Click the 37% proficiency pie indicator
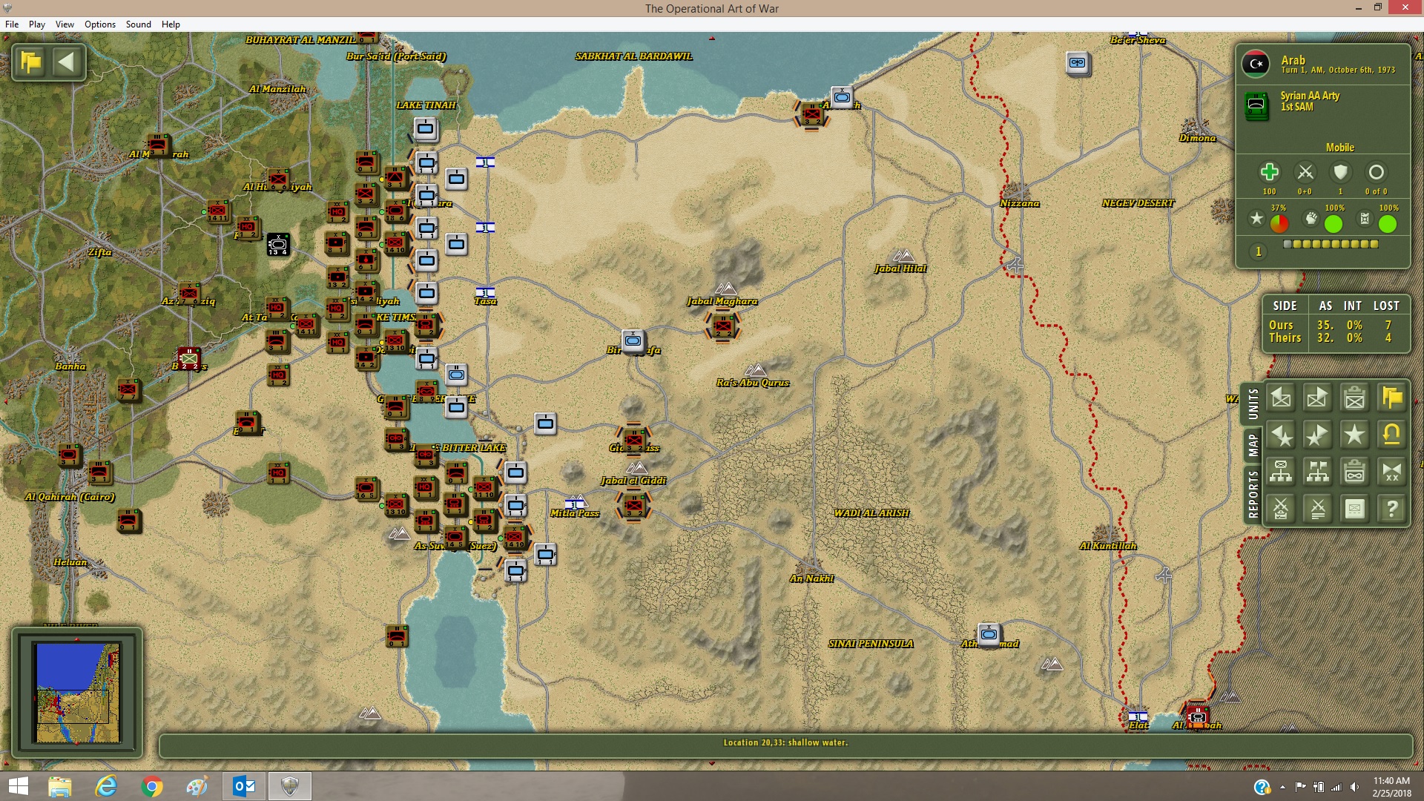This screenshot has width=1424, height=801. [1279, 223]
